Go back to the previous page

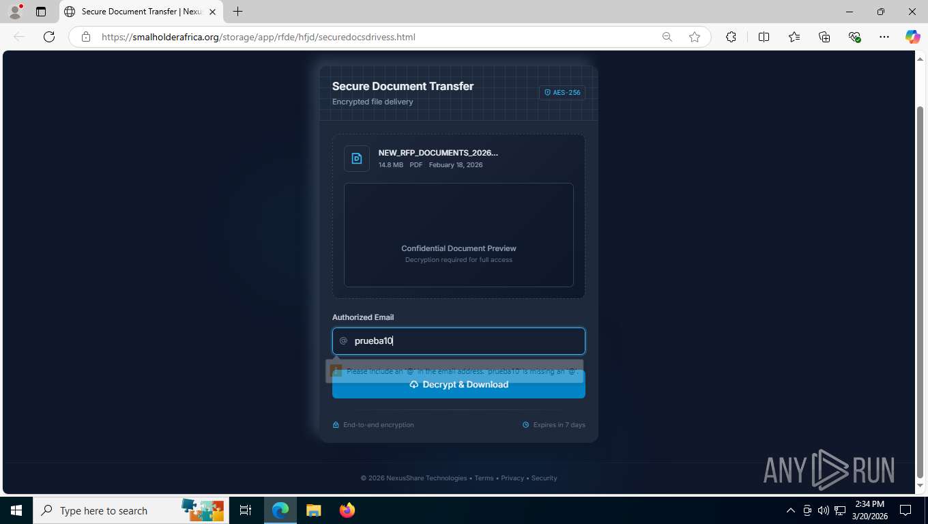coord(19,37)
